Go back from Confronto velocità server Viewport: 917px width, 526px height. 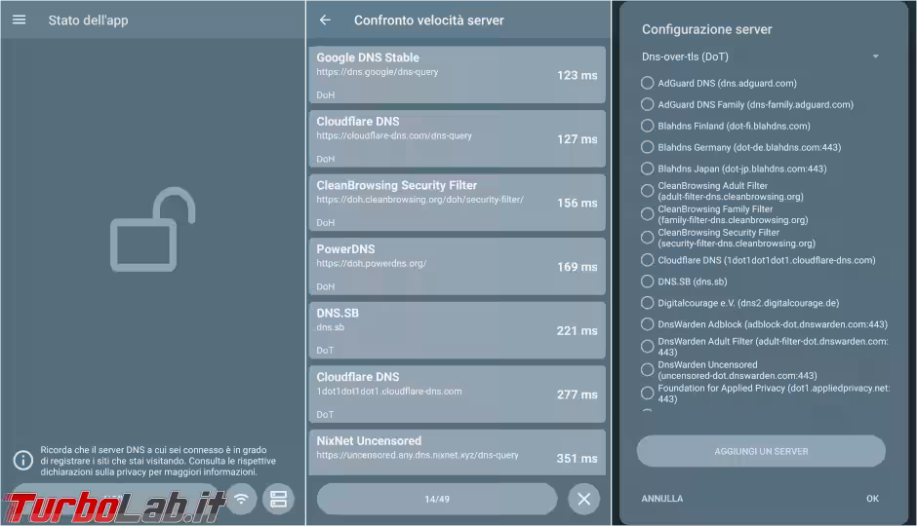[325, 19]
